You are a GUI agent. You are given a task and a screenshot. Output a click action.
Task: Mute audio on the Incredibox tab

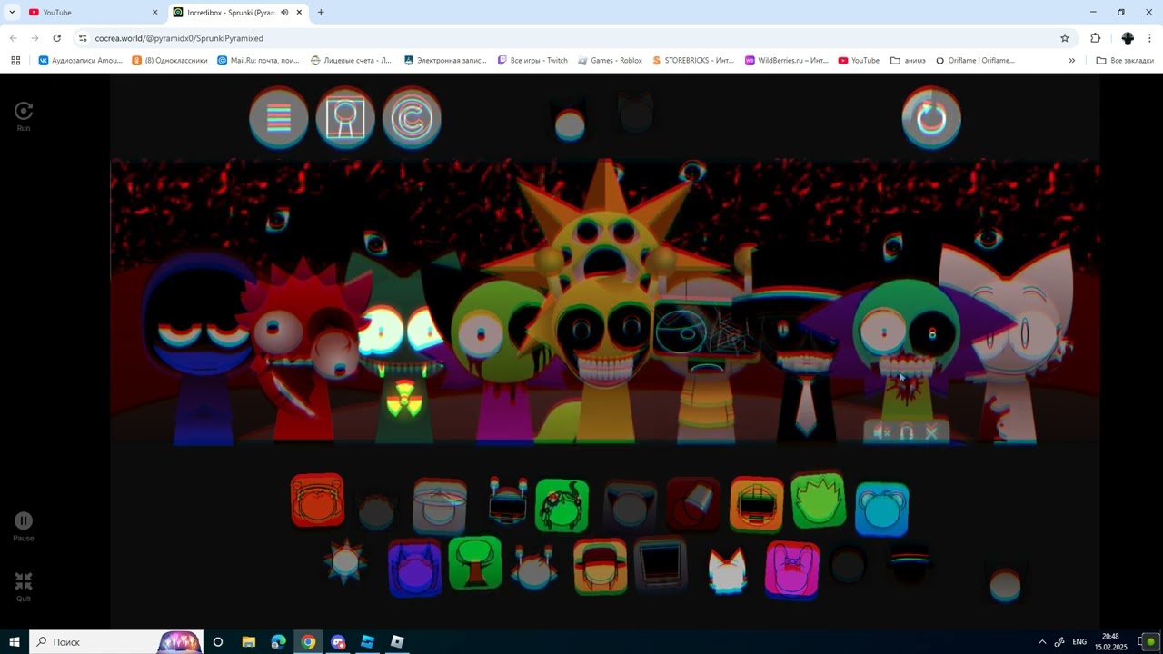284,13
